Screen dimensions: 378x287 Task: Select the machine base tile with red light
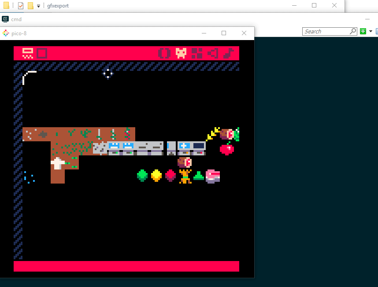[199, 152]
